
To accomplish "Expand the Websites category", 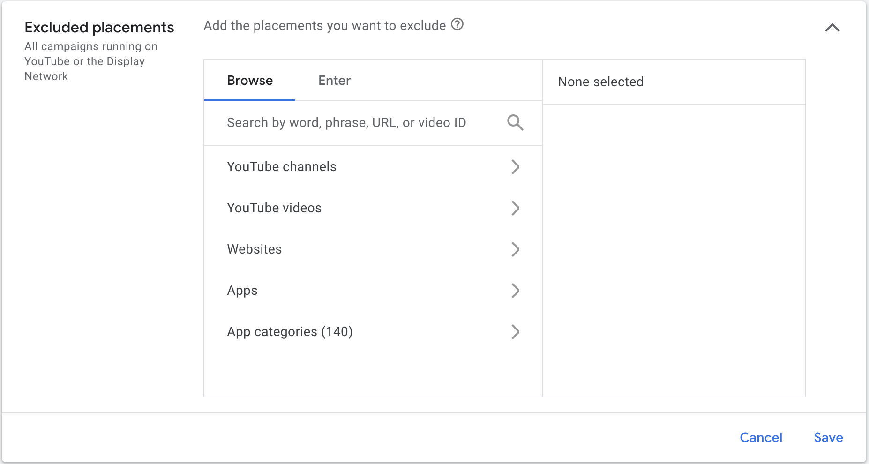I will (x=516, y=249).
